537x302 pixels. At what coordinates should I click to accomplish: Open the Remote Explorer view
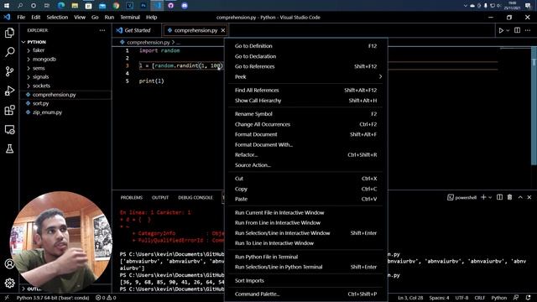click(x=9, y=129)
